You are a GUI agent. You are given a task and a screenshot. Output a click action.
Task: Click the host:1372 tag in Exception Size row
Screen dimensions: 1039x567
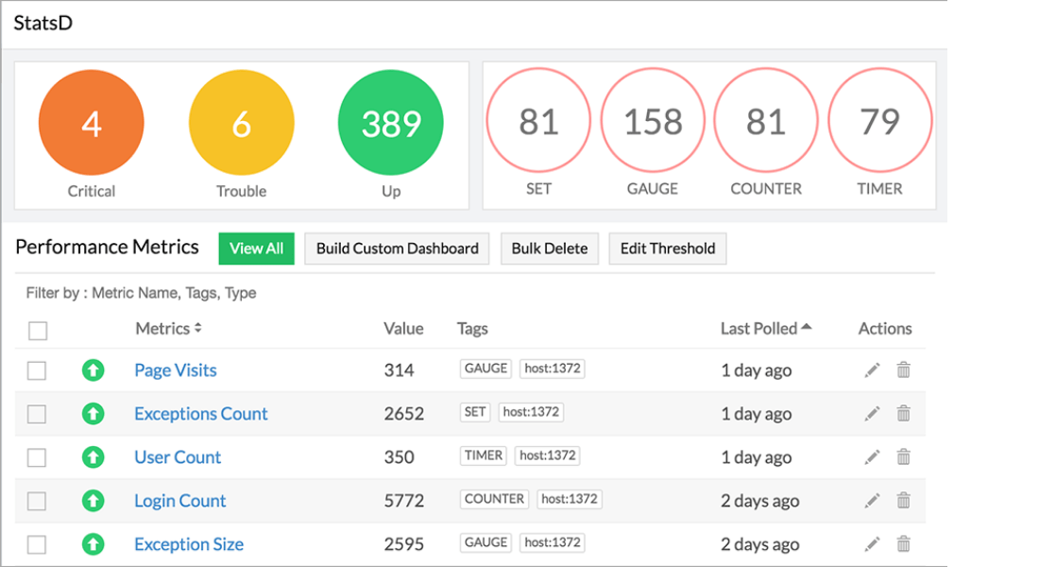tap(553, 542)
